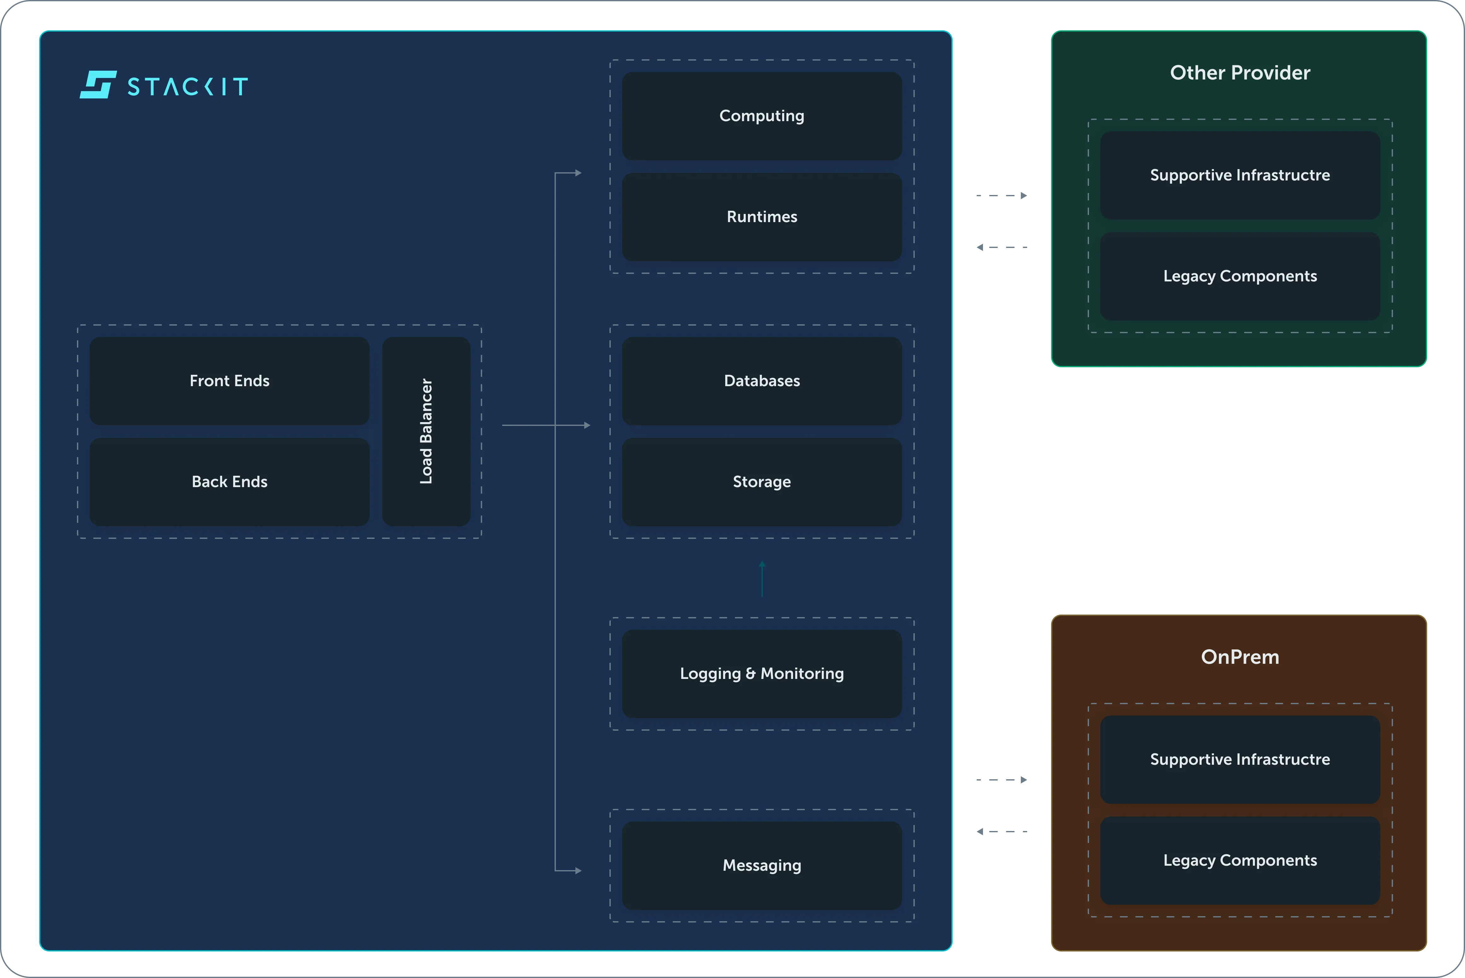Click the upward arrow above Logging & Monitoring
1465x978 pixels.
pyautogui.click(x=762, y=579)
